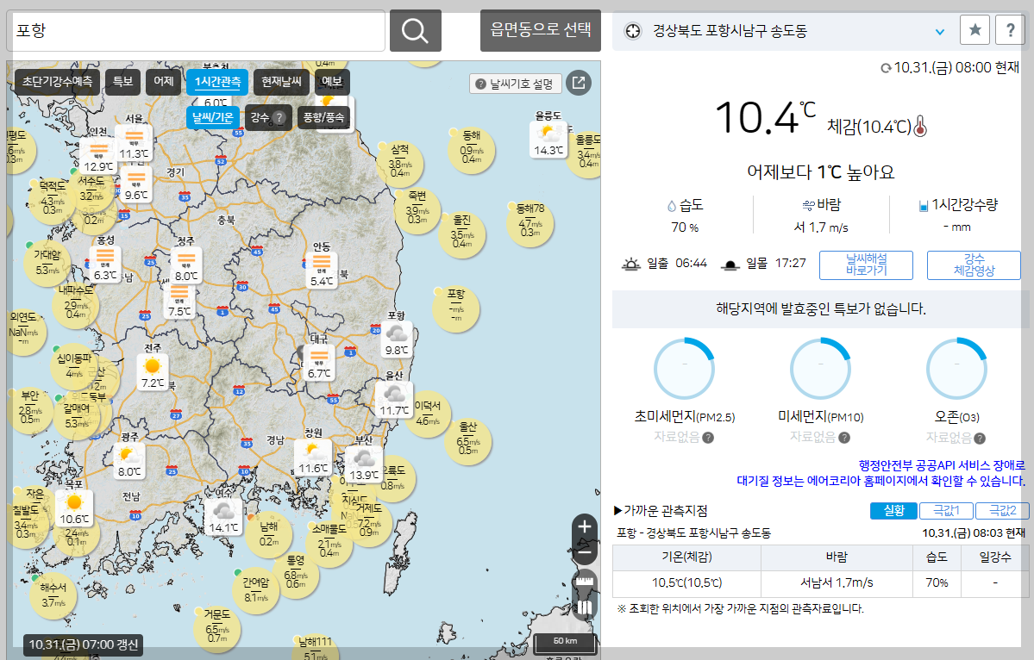Click the location target icon beside 경상북도

[x=632, y=31]
